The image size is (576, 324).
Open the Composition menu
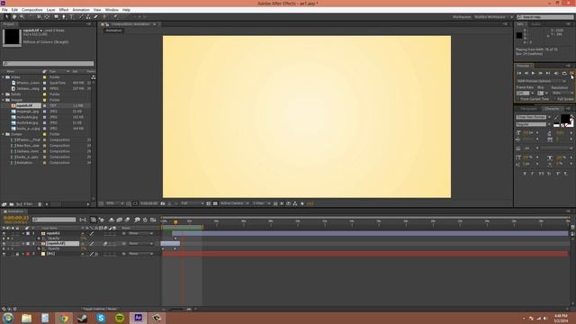coord(32,10)
